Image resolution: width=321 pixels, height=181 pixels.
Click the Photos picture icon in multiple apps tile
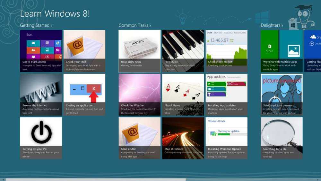[294, 51]
